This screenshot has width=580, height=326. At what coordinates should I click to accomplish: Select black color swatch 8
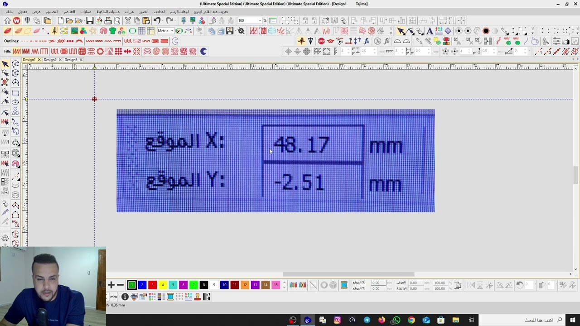click(204, 285)
